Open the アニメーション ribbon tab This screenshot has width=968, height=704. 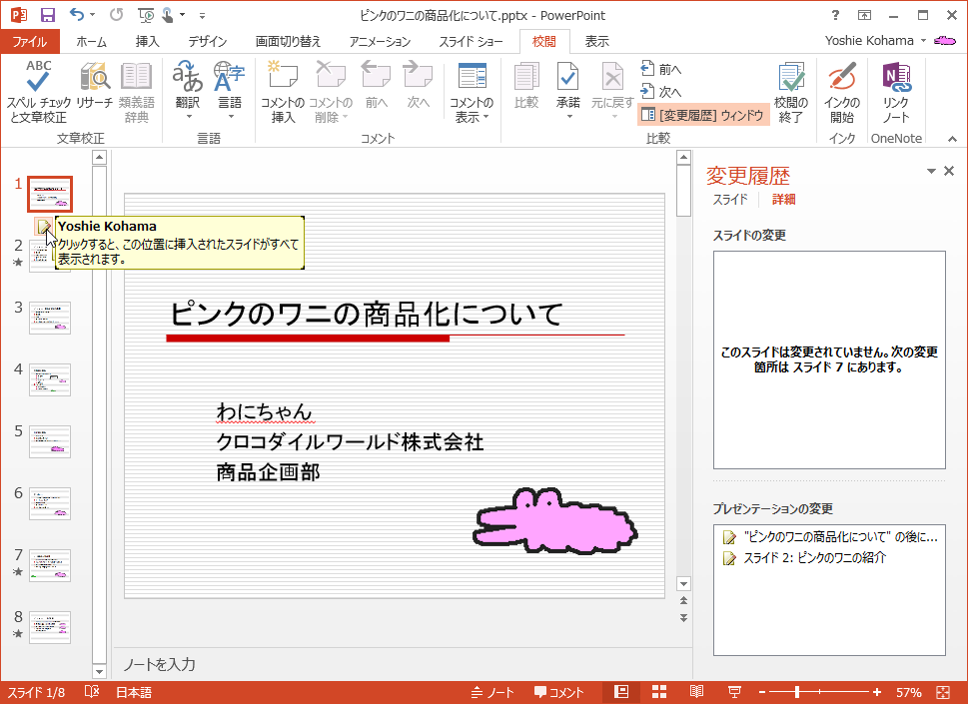pyautogui.click(x=380, y=41)
